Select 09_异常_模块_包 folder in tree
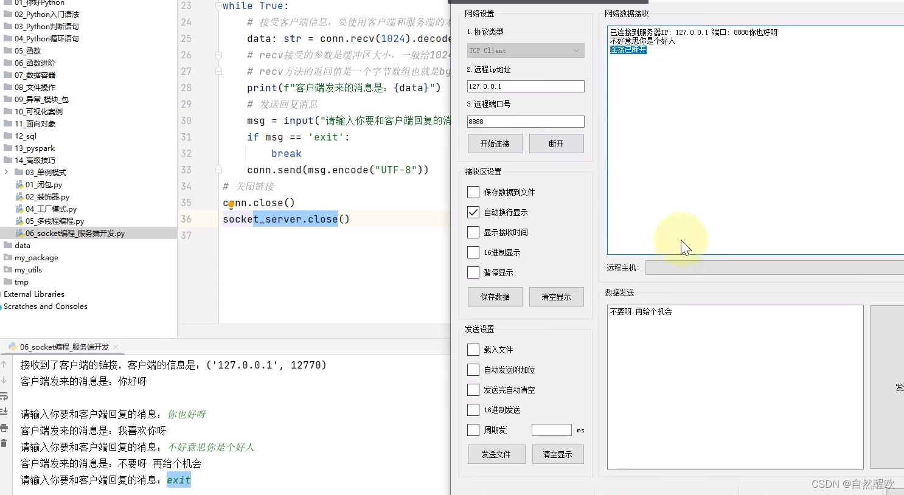The height and width of the screenshot is (495, 904). click(41, 100)
